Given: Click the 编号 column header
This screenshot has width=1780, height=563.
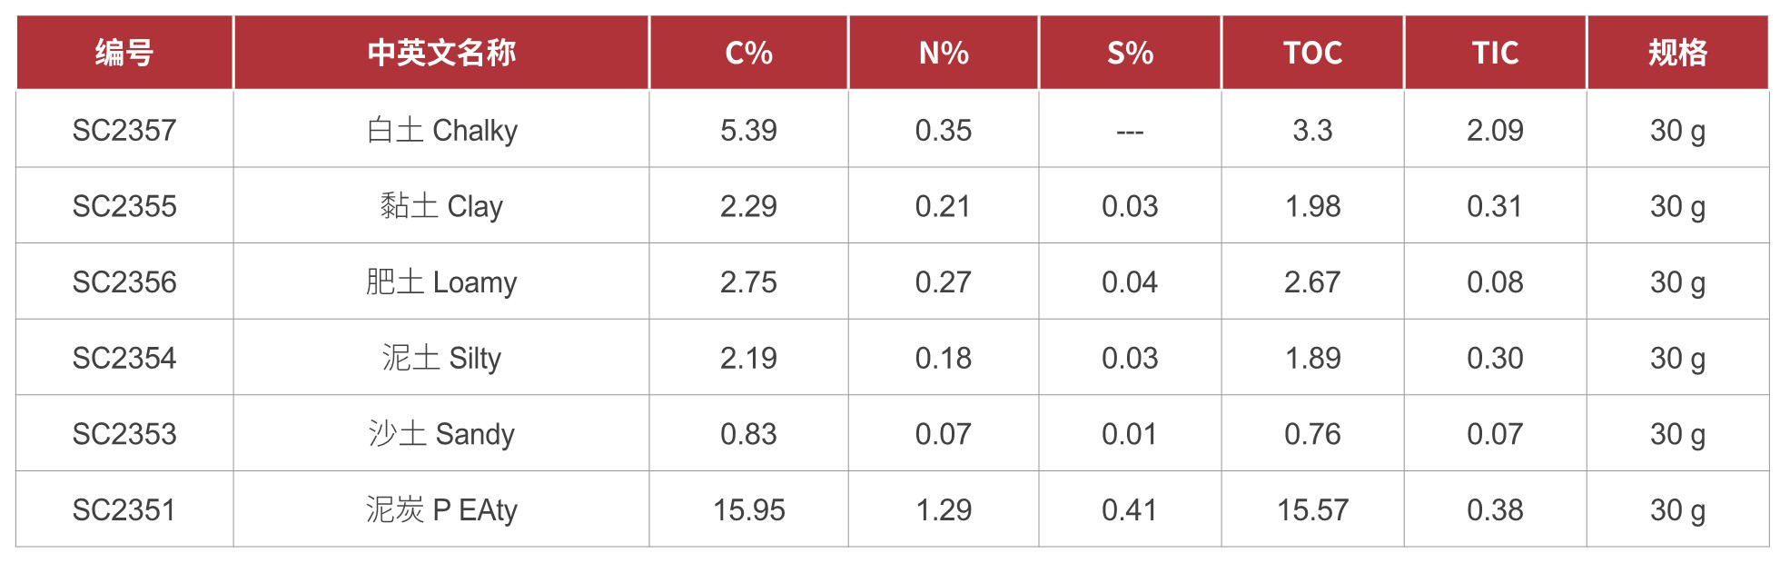Looking at the screenshot, I should point(124,53).
